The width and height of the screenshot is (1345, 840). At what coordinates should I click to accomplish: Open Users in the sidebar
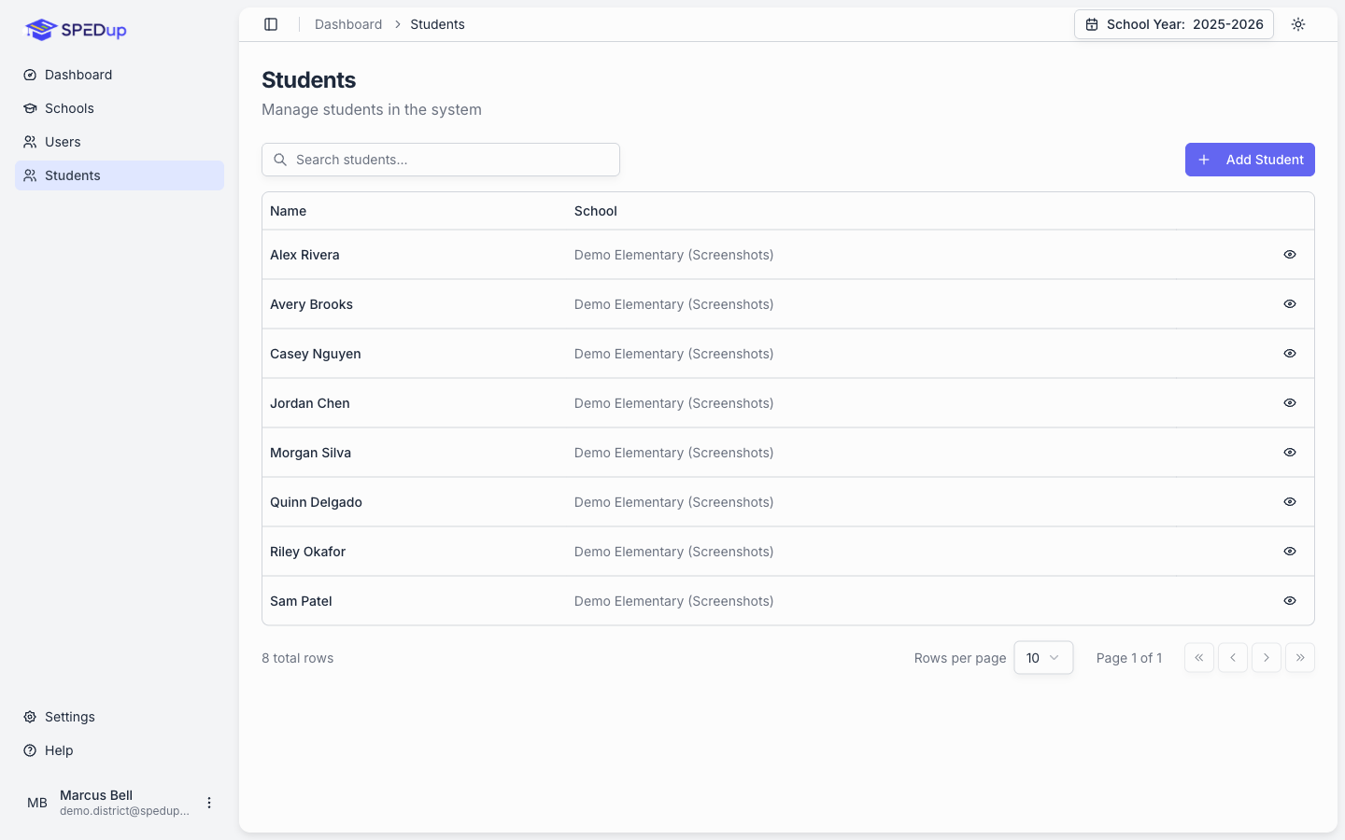[120, 142]
